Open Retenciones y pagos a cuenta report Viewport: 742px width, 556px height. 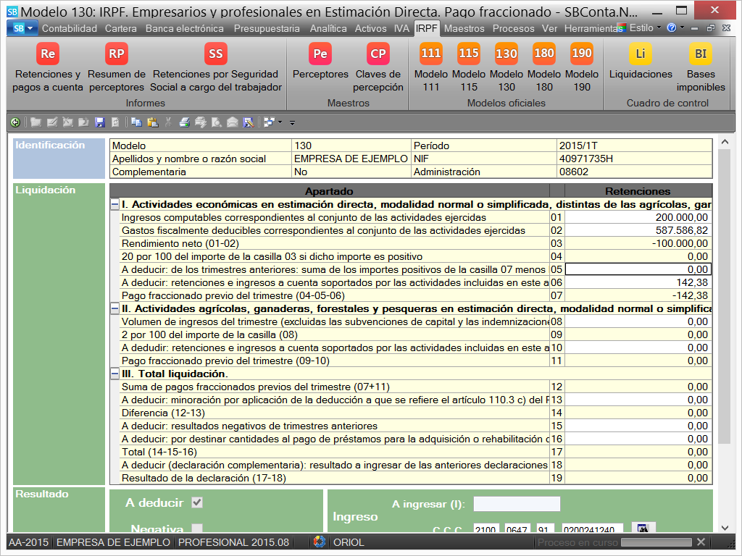(x=48, y=67)
